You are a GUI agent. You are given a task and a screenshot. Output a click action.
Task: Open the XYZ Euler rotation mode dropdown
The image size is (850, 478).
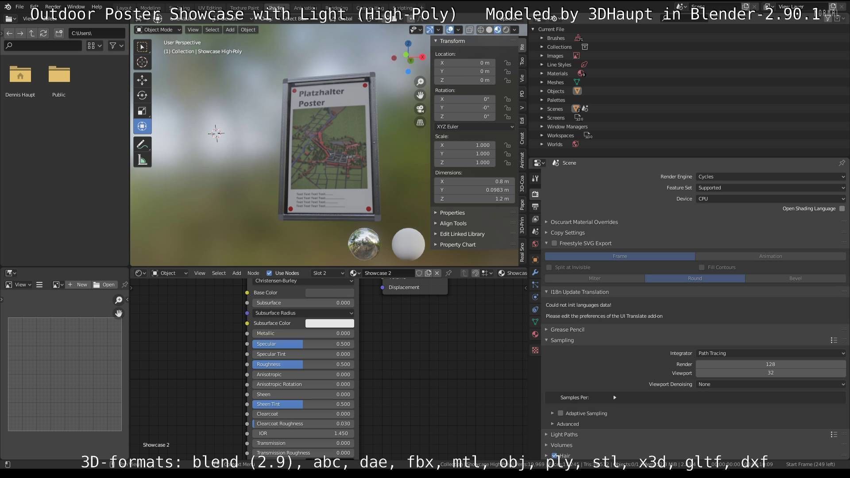point(475,127)
